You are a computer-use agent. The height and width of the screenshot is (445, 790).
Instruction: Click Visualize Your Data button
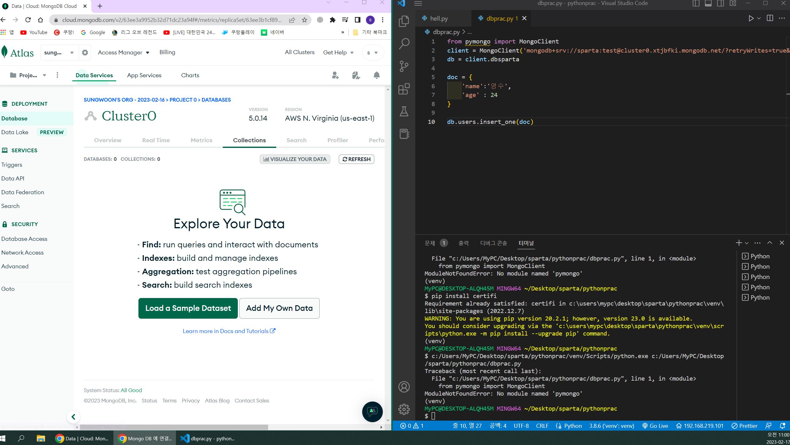[x=295, y=159]
